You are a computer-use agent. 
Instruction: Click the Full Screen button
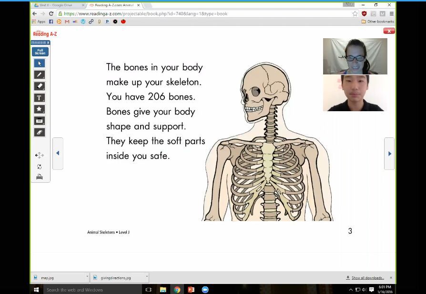point(40,52)
